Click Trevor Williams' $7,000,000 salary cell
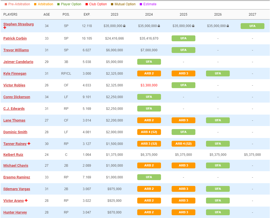 149,50
